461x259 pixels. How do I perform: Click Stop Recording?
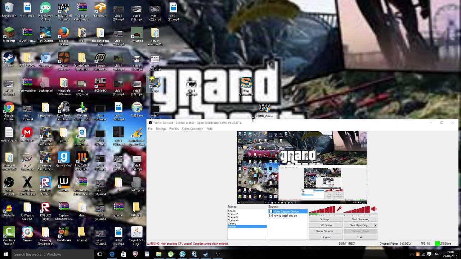(x=358, y=225)
